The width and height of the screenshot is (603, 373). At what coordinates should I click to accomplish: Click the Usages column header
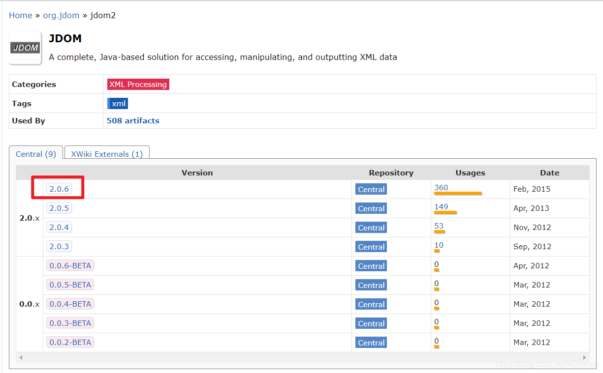470,173
